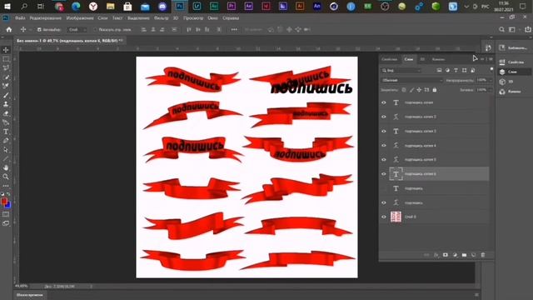Image resolution: width=533 pixels, height=300 pixels.
Task: Select the Path Selection arrow tool
Action: (x=6, y=150)
